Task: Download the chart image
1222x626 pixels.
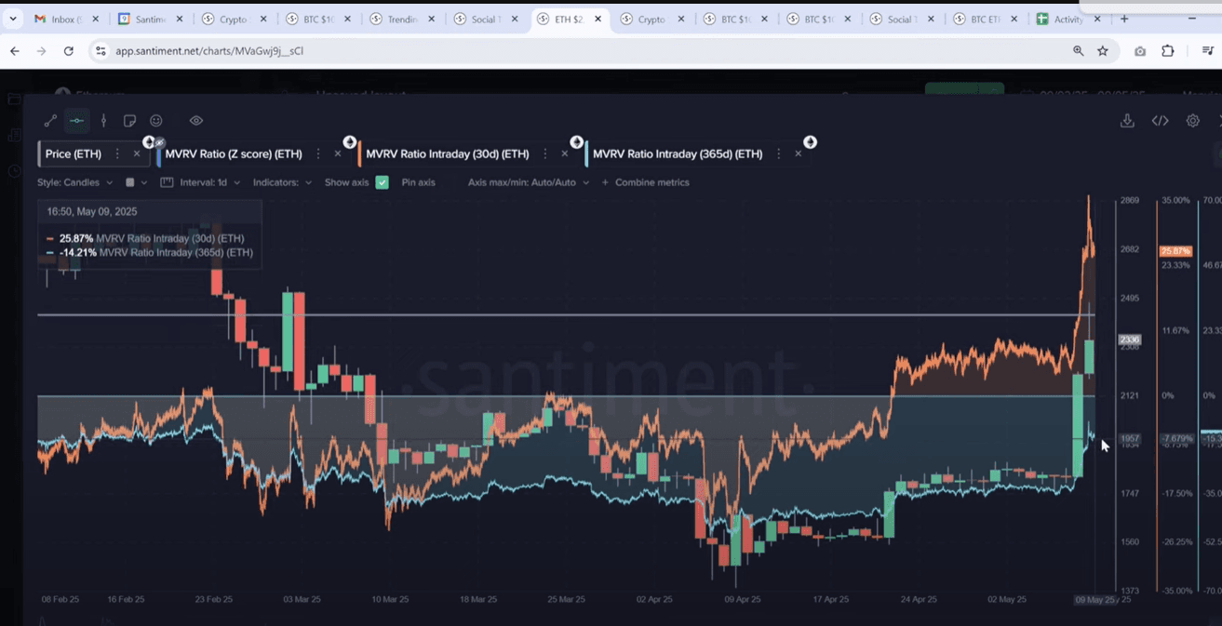Action: point(1127,120)
